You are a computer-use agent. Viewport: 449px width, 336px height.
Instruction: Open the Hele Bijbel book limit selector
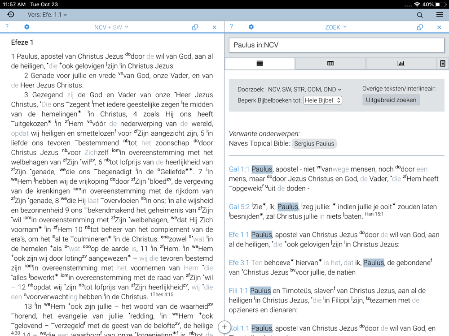(323, 100)
